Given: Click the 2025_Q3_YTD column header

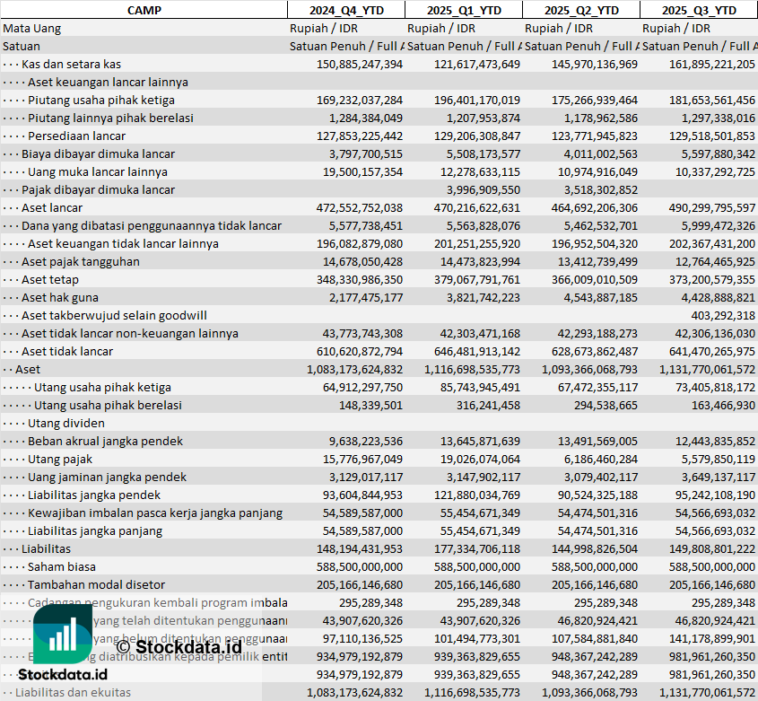Looking at the screenshot, I should pyautogui.click(x=699, y=10).
